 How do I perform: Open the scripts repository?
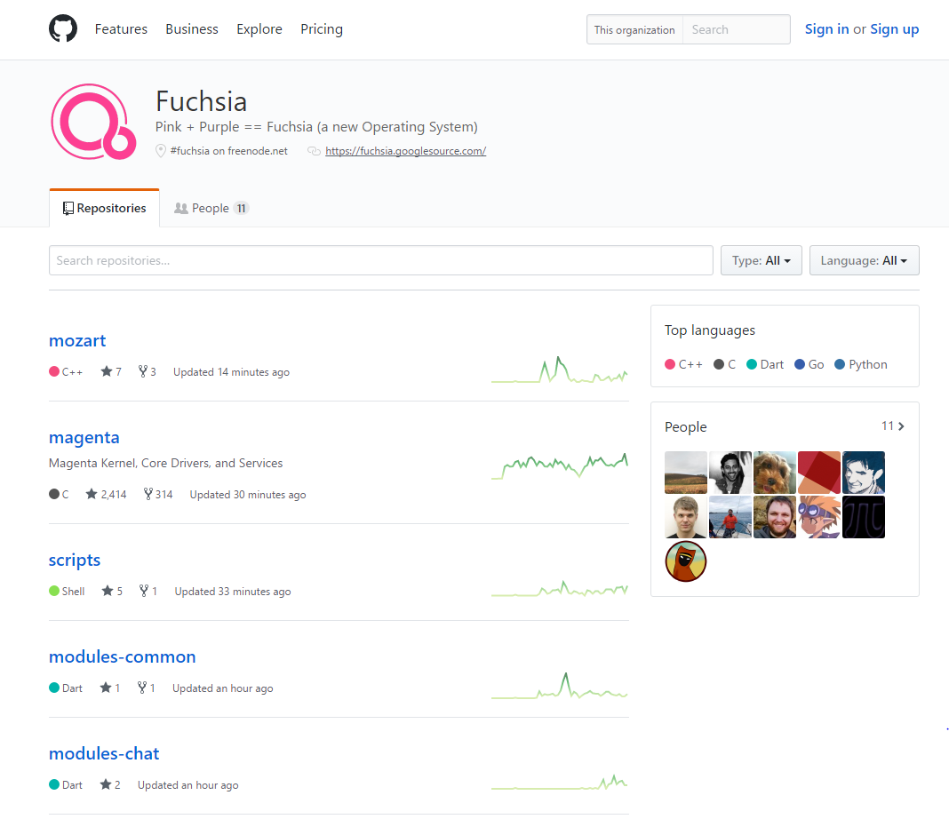tap(75, 561)
